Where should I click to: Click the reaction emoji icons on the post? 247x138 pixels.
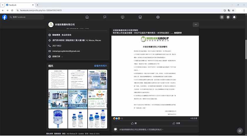[x=116, y=119]
